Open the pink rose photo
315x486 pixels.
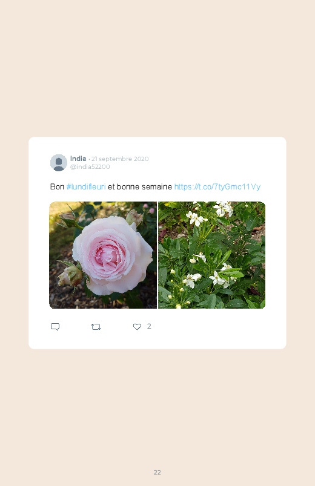tap(103, 255)
